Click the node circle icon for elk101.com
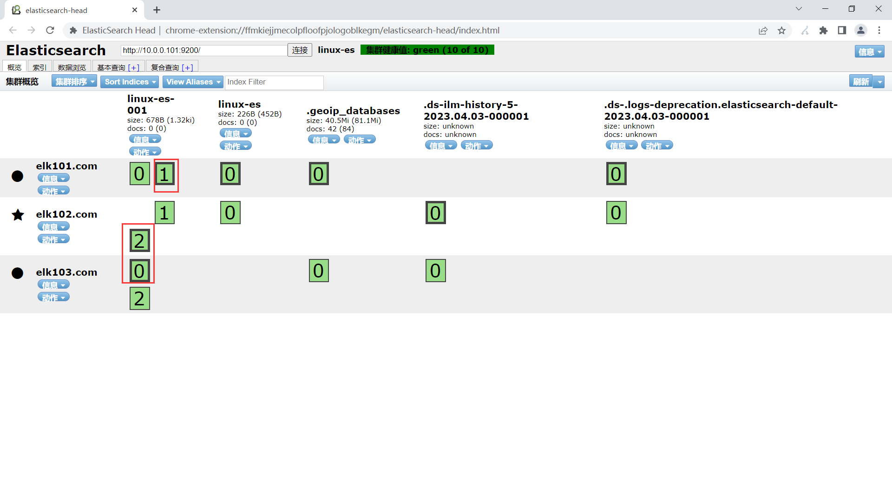 point(17,176)
